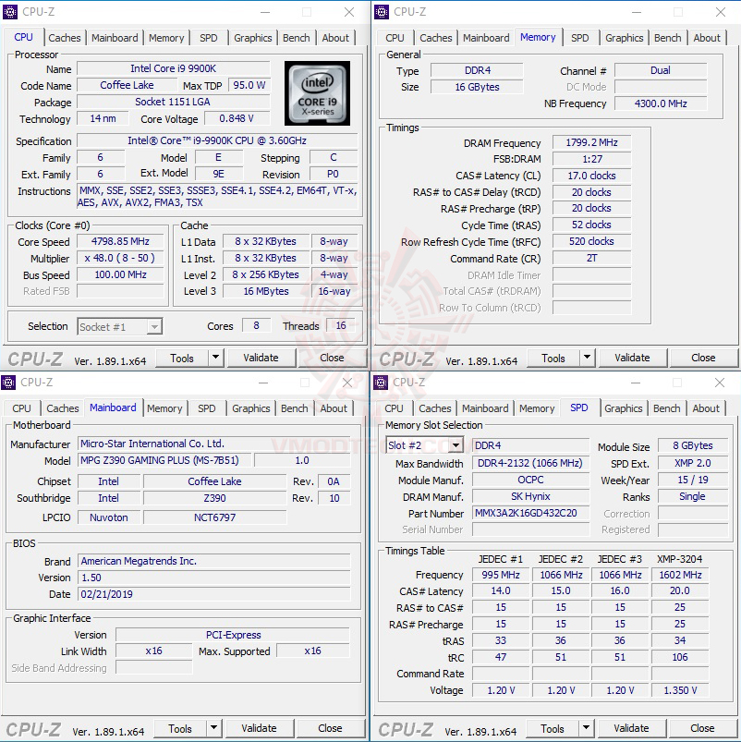Click the Max Bandwidth field showing DDR4-2132

point(529,463)
